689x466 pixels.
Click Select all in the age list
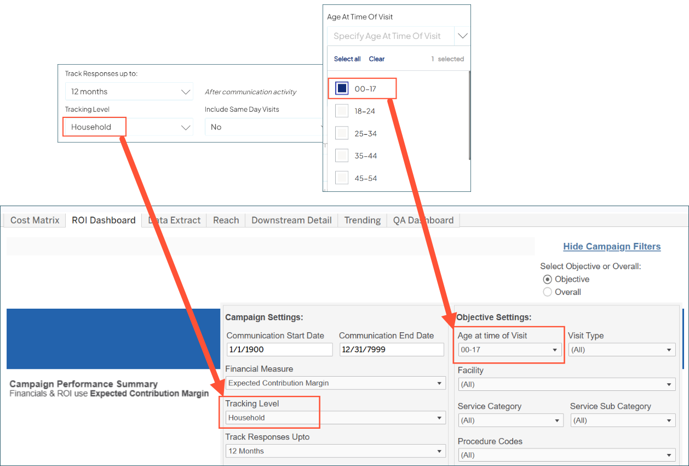[x=347, y=59]
